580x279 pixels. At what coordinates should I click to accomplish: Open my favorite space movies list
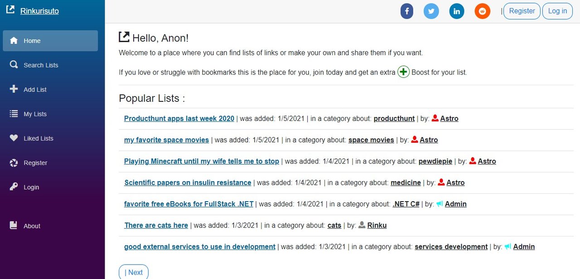point(166,140)
